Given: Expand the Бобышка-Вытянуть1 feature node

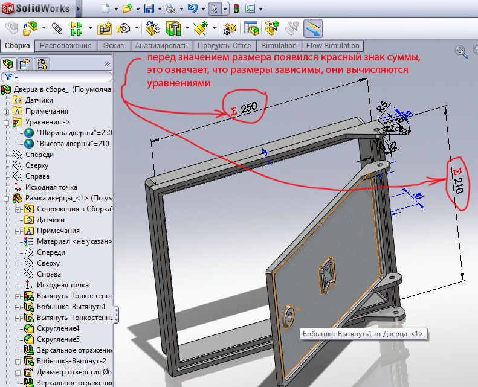Looking at the screenshot, I should (x=18, y=307).
